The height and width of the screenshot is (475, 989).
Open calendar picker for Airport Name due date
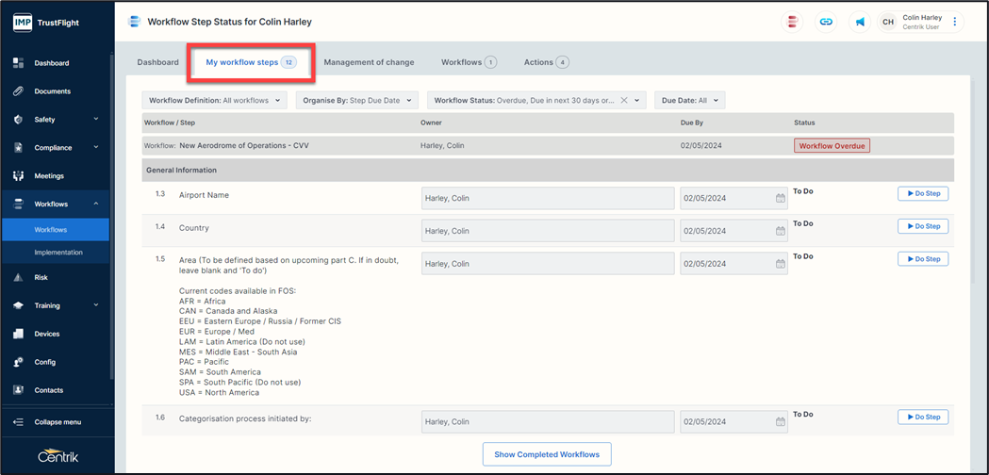click(780, 199)
